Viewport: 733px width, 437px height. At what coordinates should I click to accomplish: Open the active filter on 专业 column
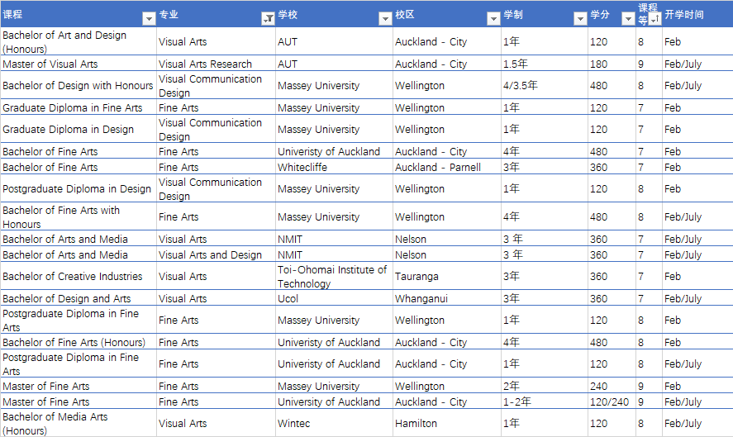268,19
